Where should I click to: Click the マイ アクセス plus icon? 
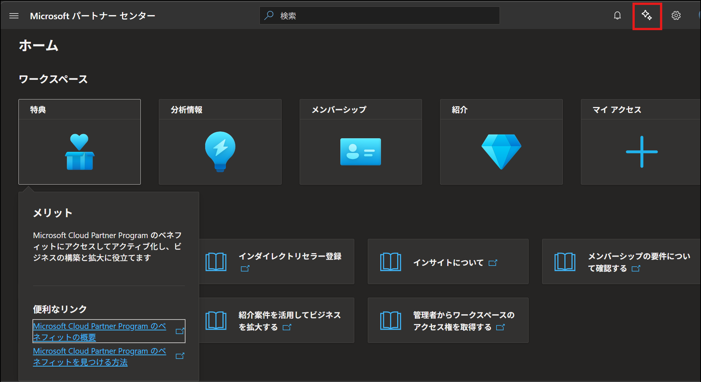[x=641, y=152]
